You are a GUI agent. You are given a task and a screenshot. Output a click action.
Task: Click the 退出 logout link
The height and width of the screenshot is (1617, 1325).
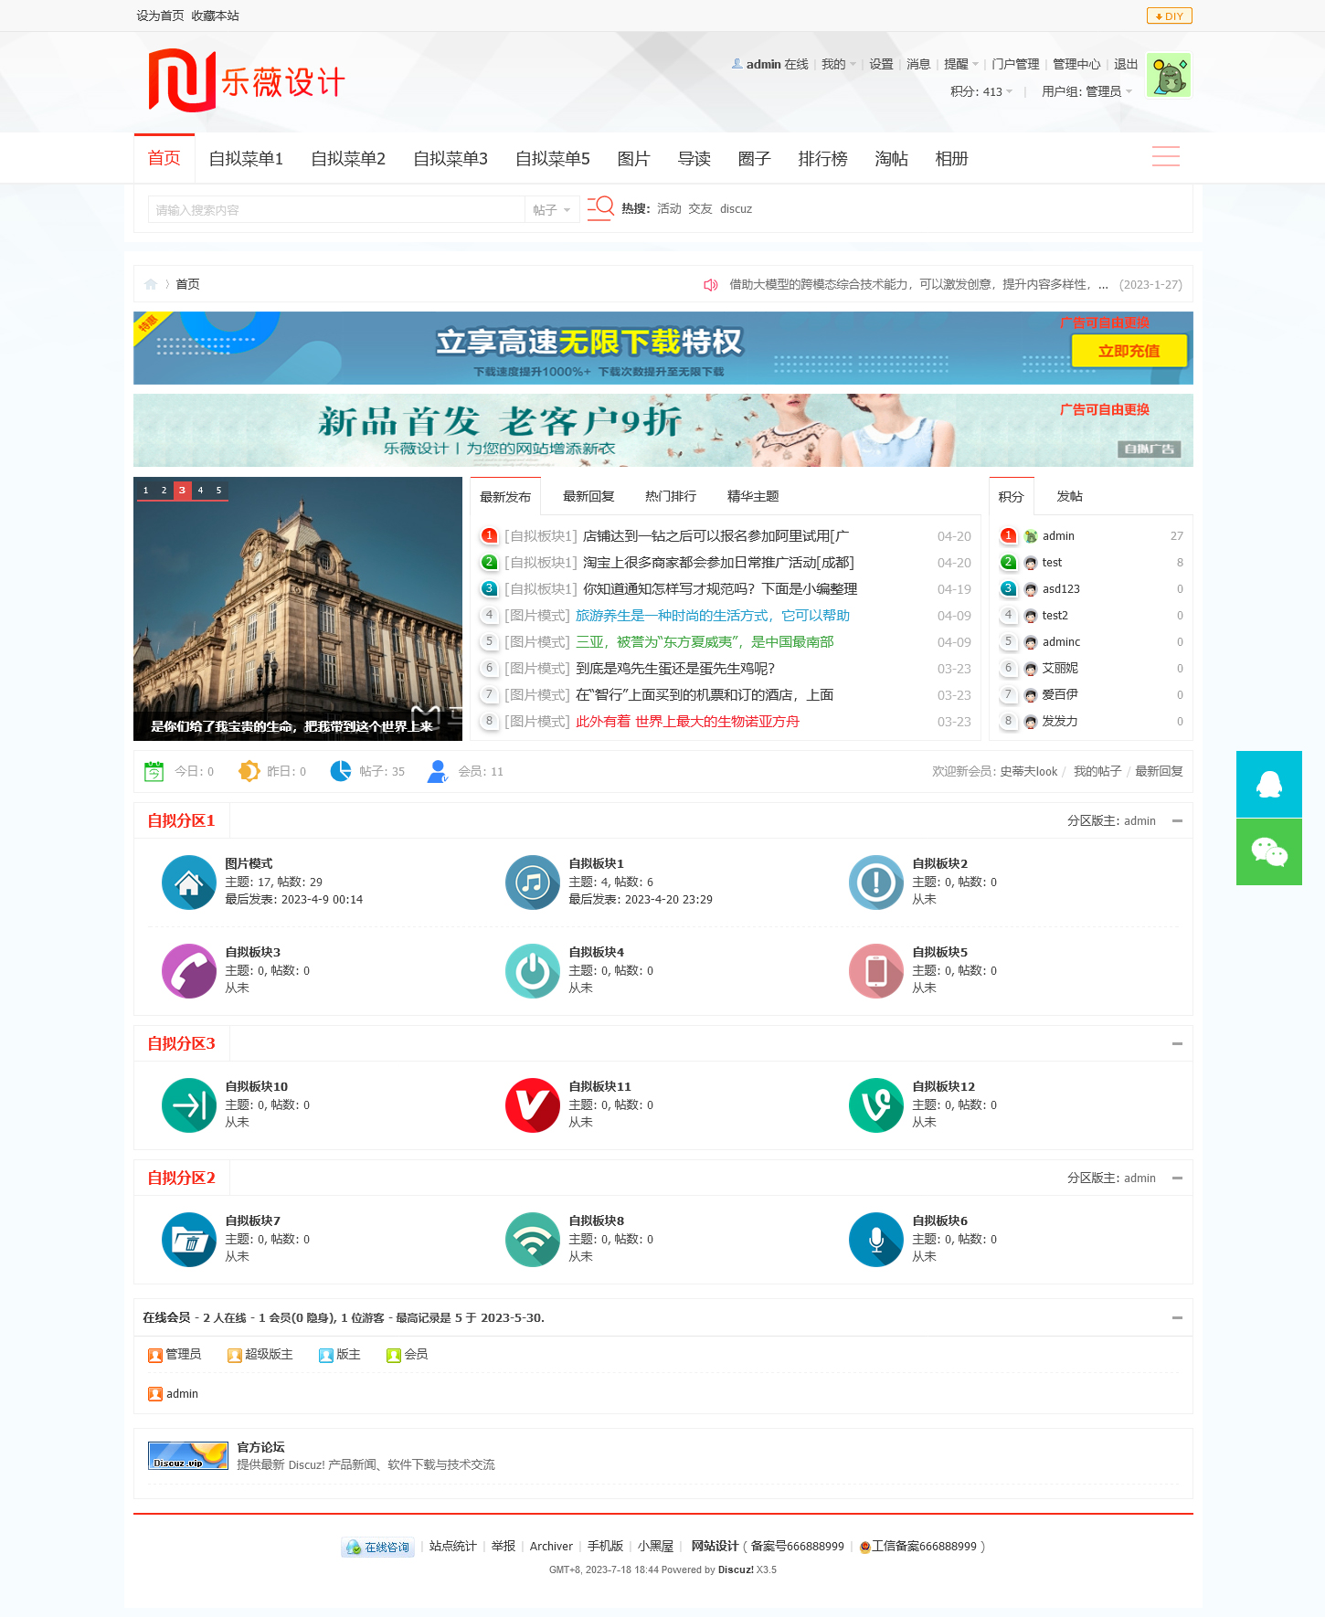pos(1125,64)
